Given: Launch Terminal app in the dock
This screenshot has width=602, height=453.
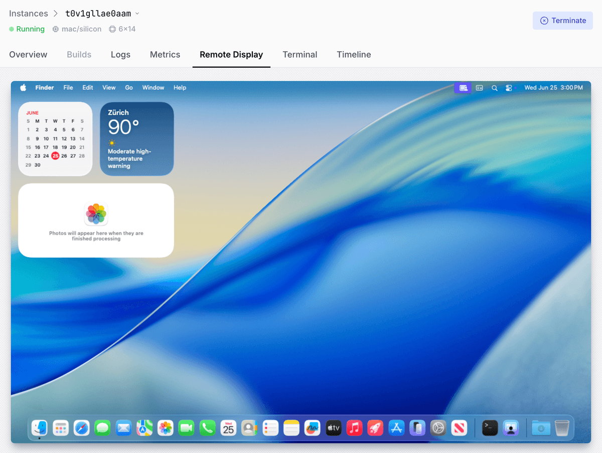Looking at the screenshot, I should [x=490, y=428].
